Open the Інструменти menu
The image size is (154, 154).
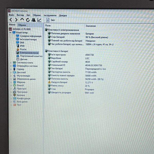50,15
